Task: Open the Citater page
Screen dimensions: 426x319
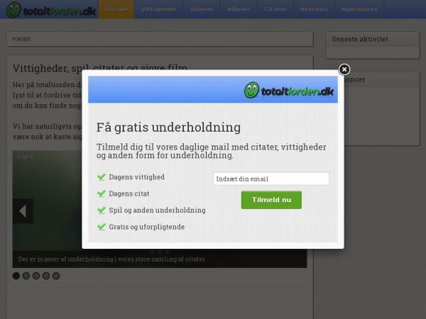Action: [x=275, y=9]
